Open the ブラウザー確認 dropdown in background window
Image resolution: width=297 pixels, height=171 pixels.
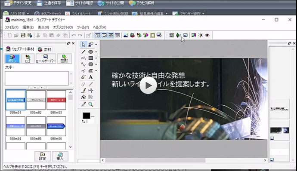[203, 14]
